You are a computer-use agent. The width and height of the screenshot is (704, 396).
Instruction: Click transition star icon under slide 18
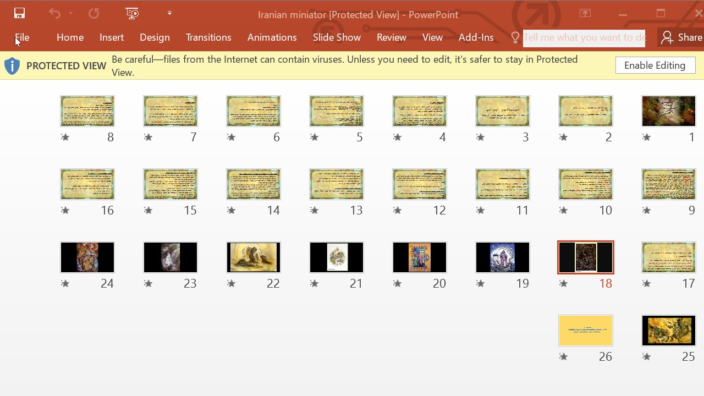563,283
